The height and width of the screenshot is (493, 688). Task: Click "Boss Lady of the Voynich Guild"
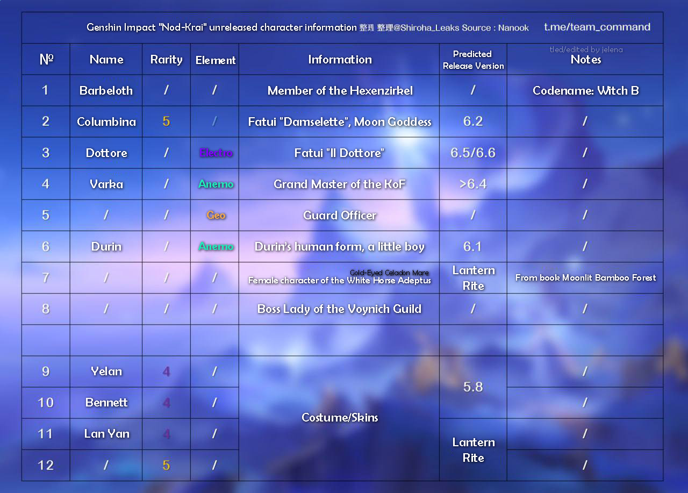(x=340, y=309)
